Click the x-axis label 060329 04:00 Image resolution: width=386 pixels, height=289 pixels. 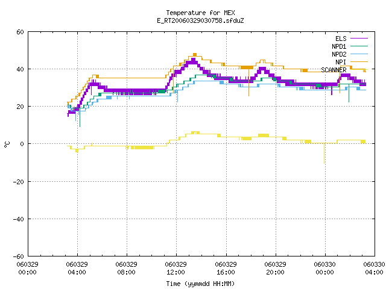pos(77,269)
